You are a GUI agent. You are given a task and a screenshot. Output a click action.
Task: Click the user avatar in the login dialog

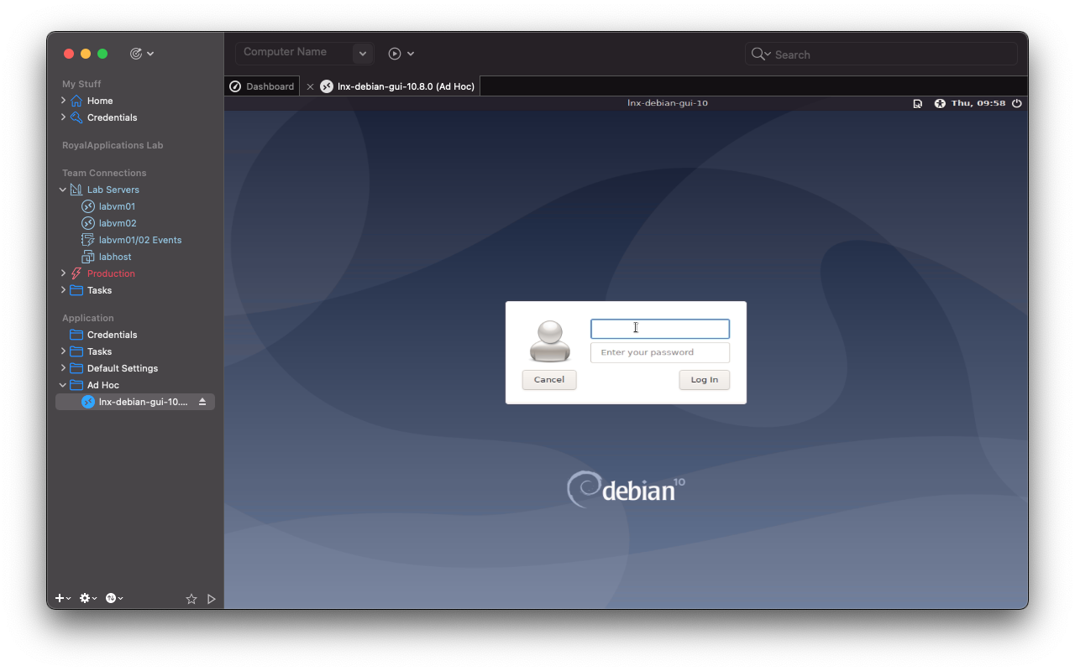tap(549, 340)
